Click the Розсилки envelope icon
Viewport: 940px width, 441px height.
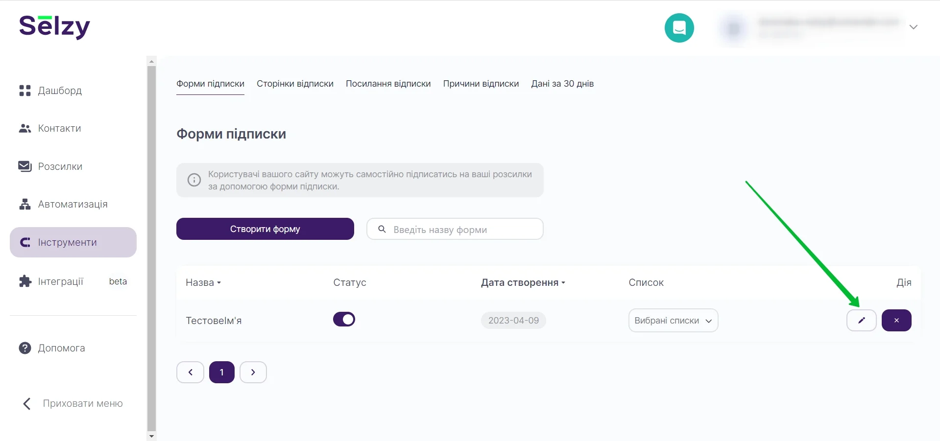pos(25,166)
